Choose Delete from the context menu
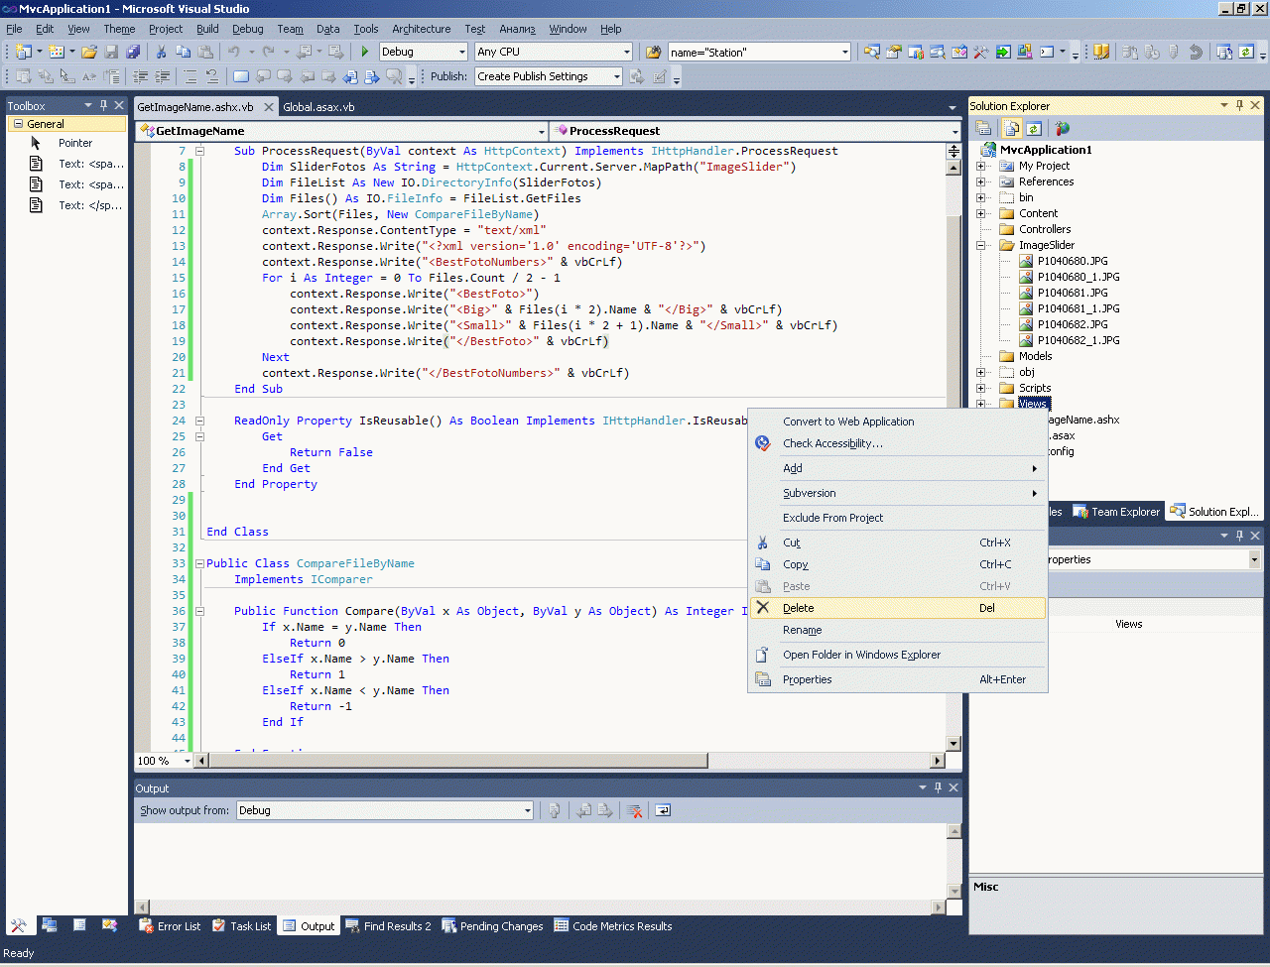 click(799, 608)
